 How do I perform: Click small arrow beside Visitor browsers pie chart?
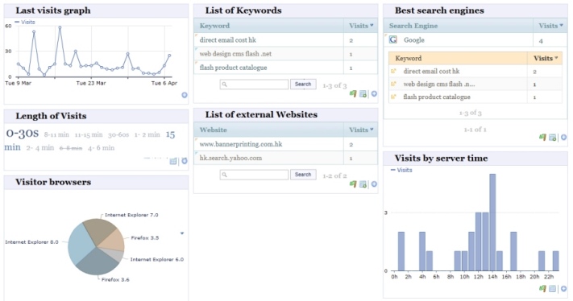click(182, 233)
